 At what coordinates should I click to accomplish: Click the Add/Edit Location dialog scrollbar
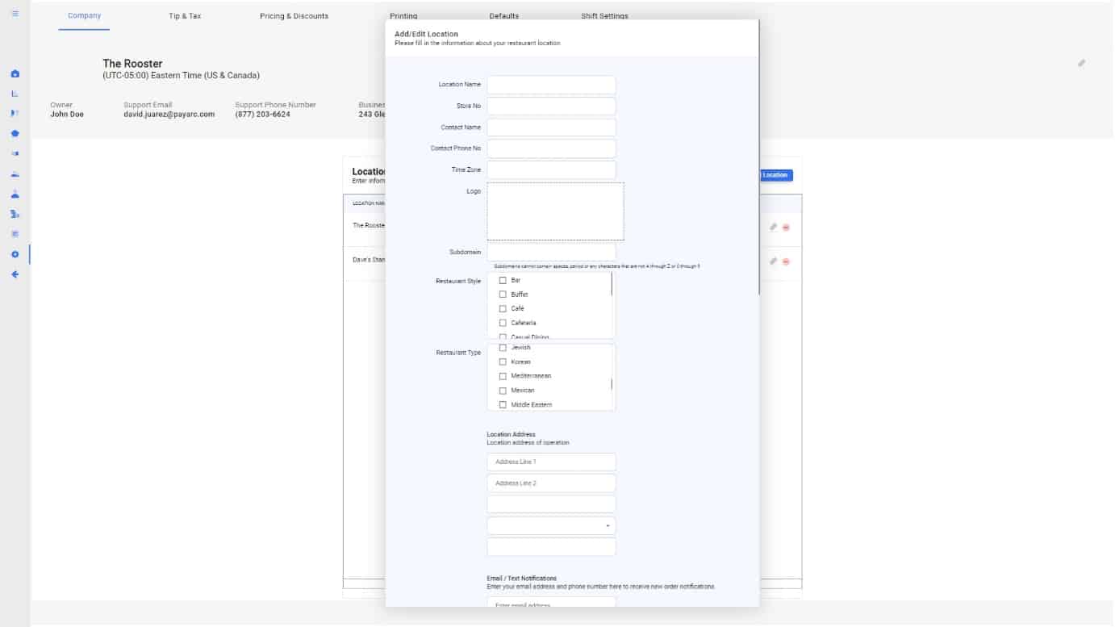point(759,157)
